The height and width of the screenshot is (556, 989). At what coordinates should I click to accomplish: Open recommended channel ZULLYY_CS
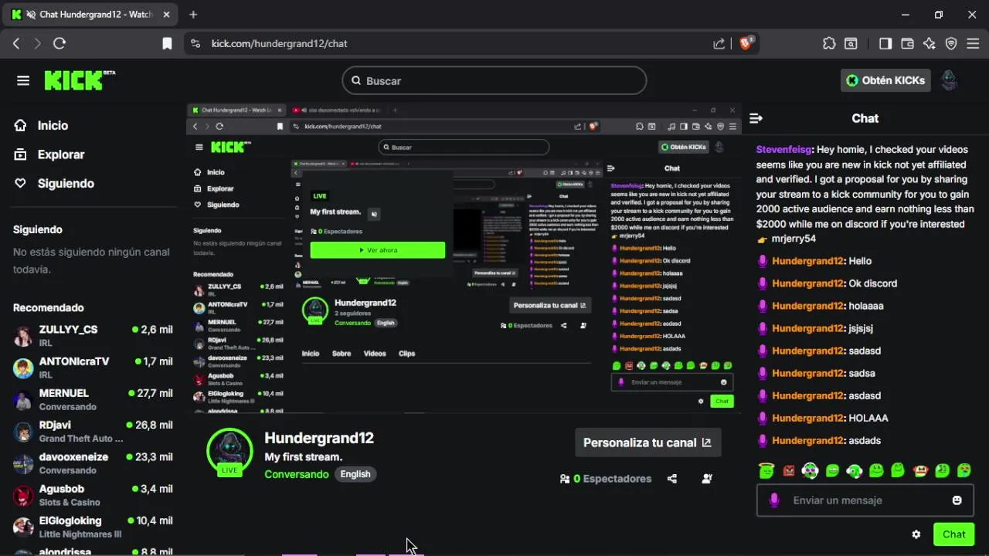point(93,335)
